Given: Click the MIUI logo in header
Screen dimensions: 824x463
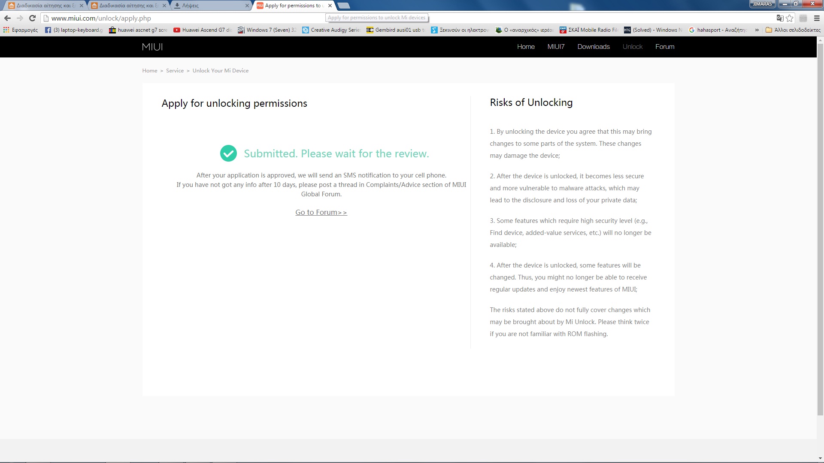Looking at the screenshot, I should (x=152, y=47).
